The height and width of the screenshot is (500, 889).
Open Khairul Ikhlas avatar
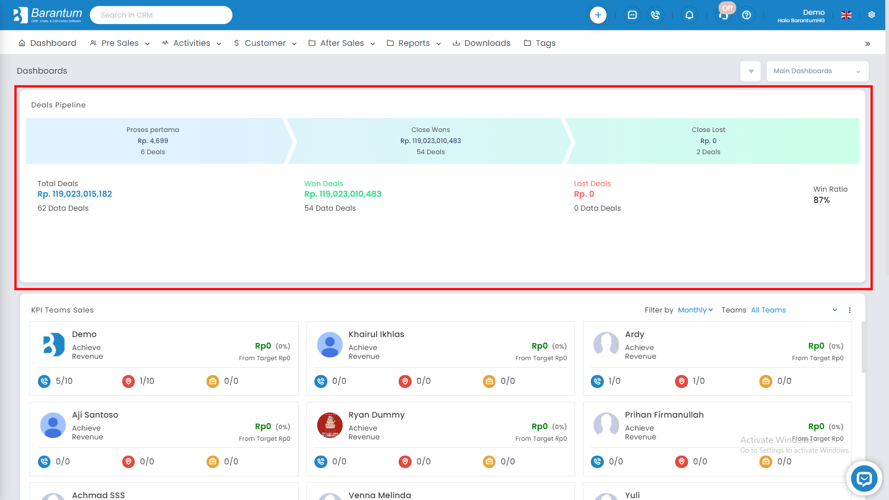coord(330,345)
